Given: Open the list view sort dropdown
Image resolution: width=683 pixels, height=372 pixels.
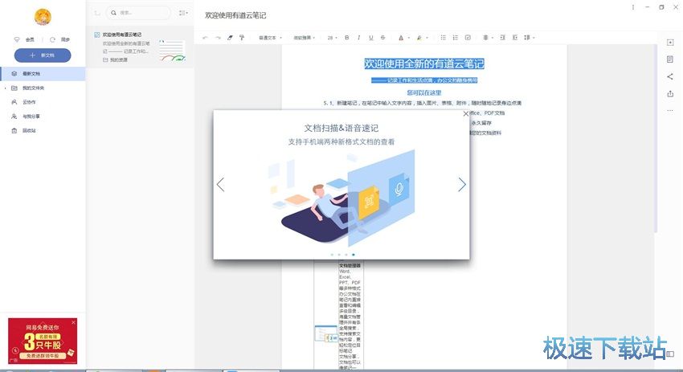Looking at the screenshot, I should tap(183, 13).
